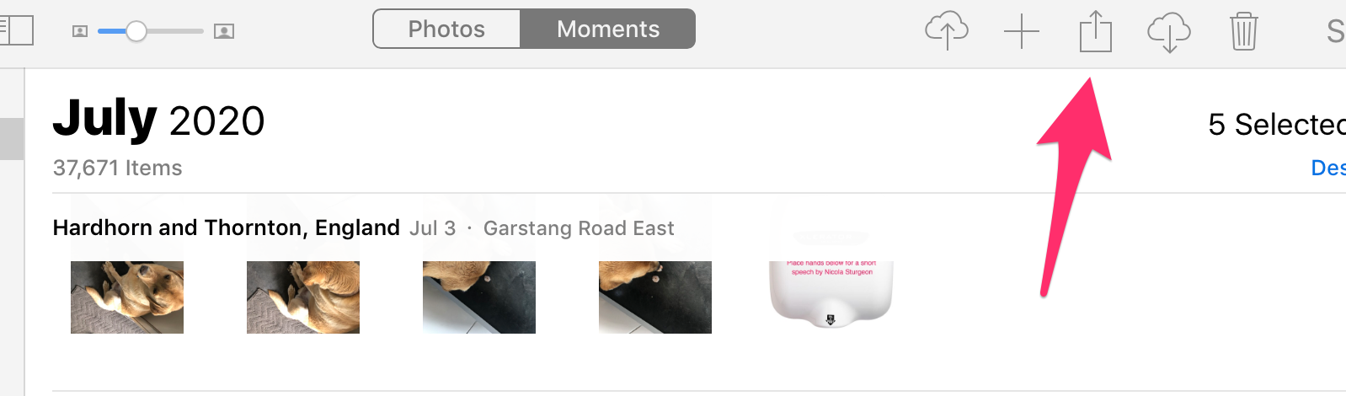
Task: Switch to the Moments tab
Action: click(x=608, y=29)
